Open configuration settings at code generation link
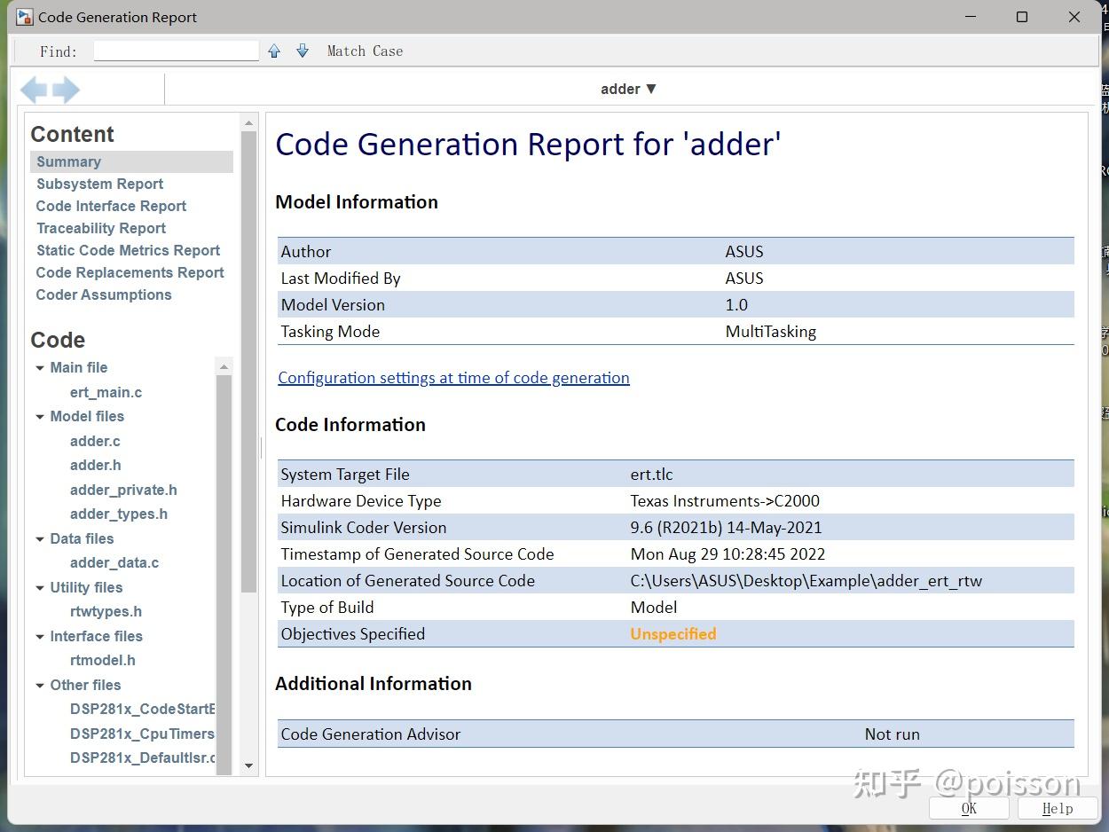The height and width of the screenshot is (832, 1109). (x=453, y=378)
